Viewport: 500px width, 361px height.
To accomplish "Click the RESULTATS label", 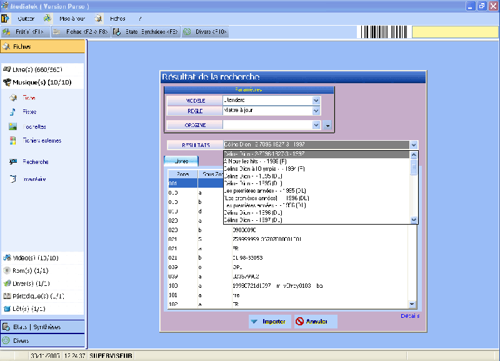I will (196, 145).
